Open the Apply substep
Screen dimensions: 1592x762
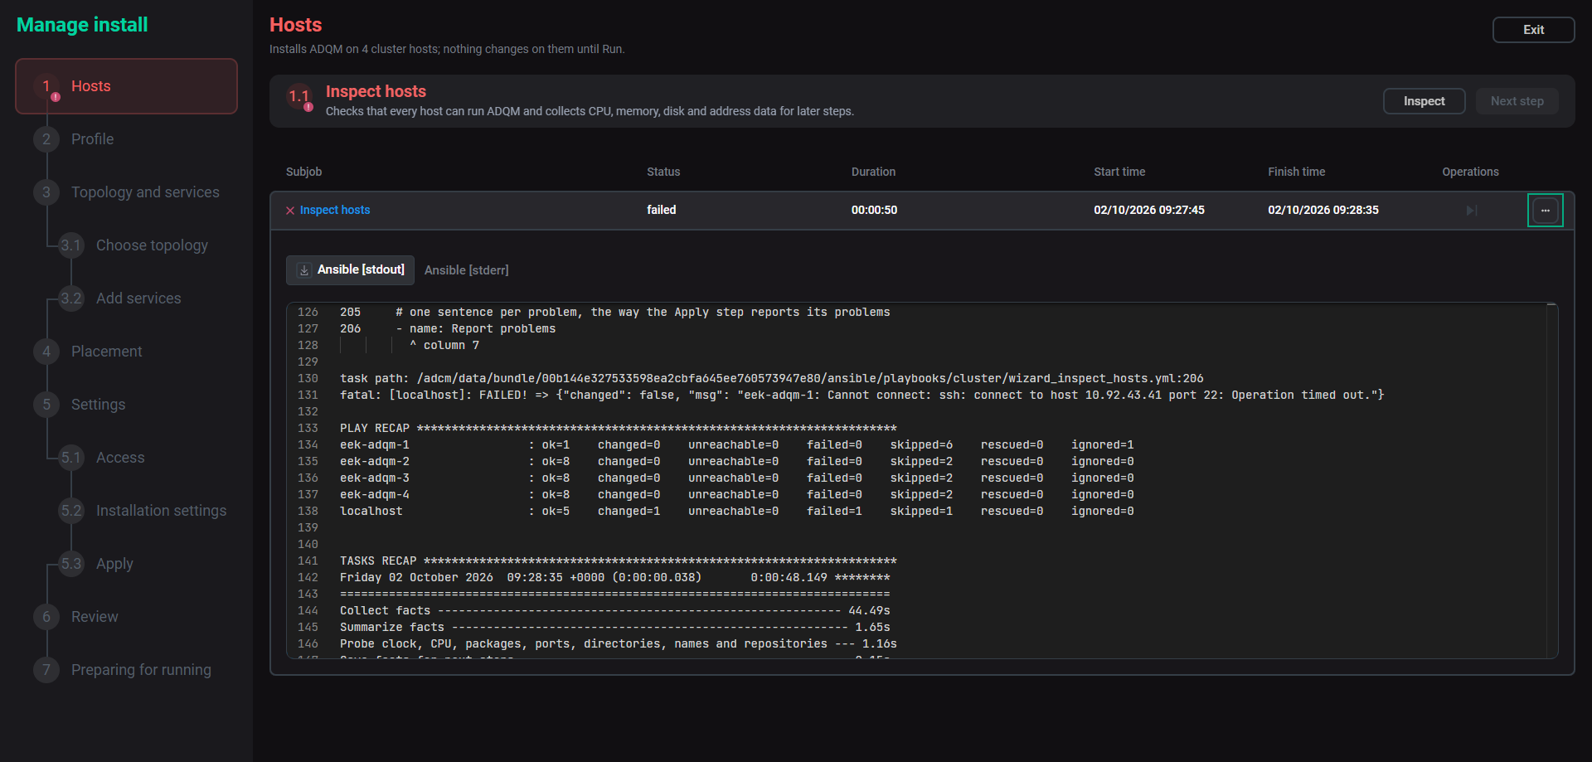[x=114, y=564]
